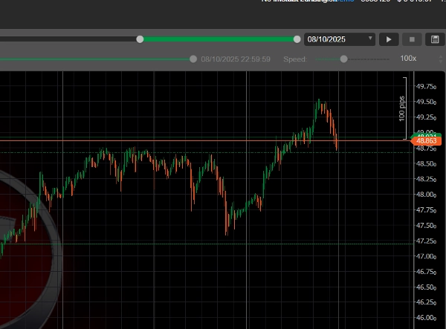Click the orange 48.863 price marker
The image size is (446, 329).
(426, 141)
